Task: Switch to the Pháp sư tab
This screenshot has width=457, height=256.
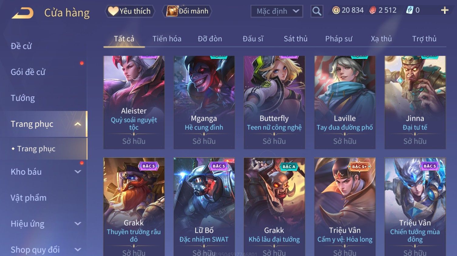Action: coord(339,39)
